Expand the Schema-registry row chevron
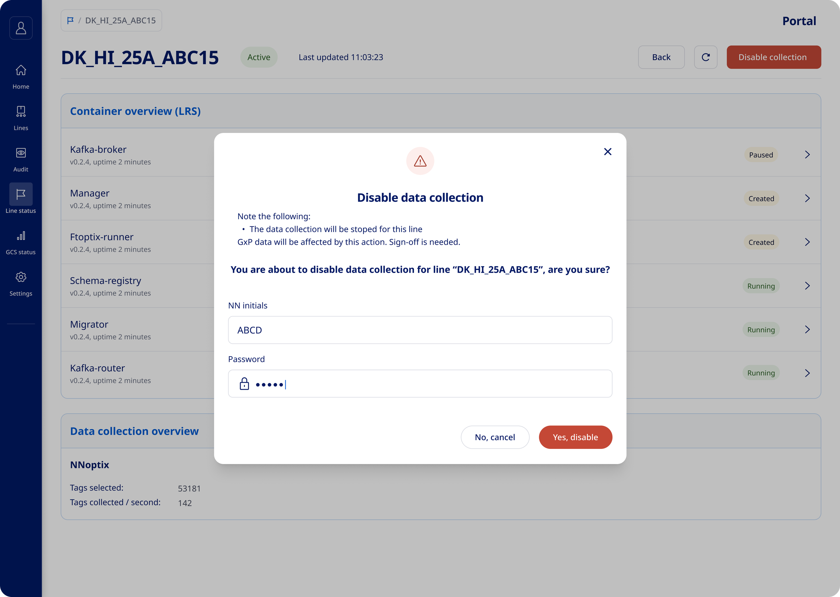The height and width of the screenshot is (597, 840). (807, 286)
